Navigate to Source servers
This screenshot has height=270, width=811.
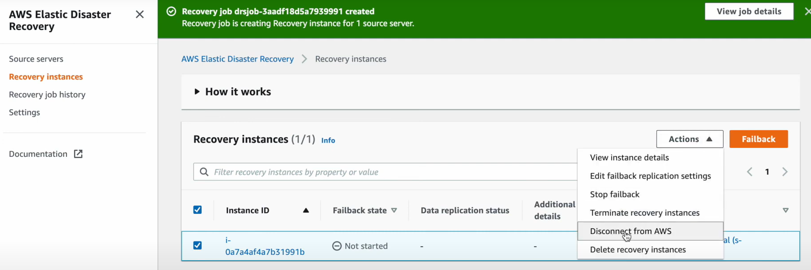click(x=36, y=59)
